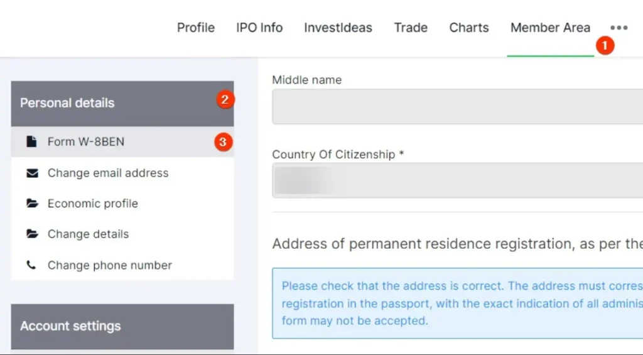The height and width of the screenshot is (355, 643).
Task: Click the envelope icon for Change email address
Action: coord(32,173)
